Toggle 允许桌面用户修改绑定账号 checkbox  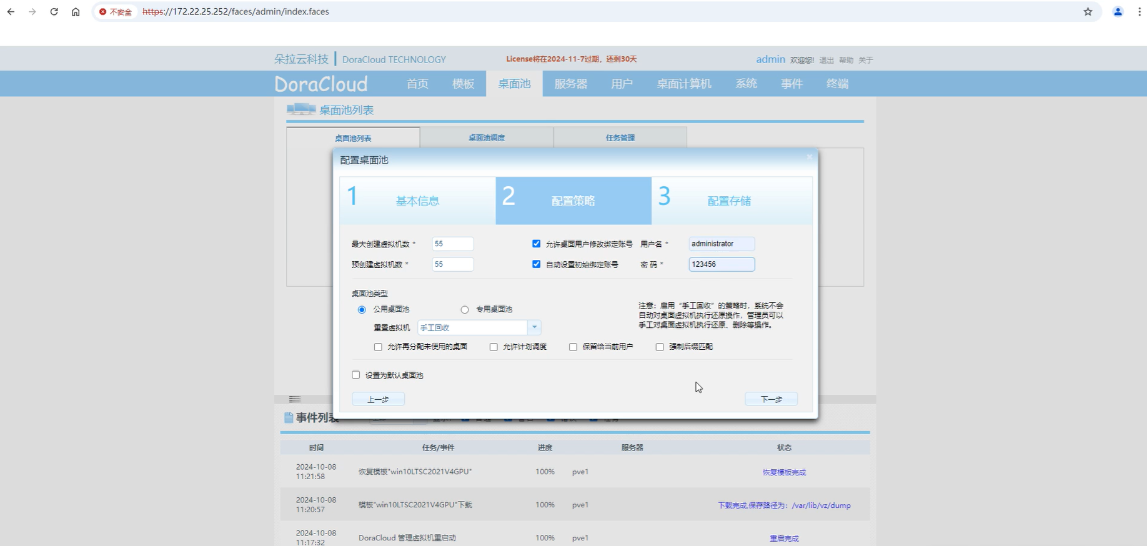pyautogui.click(x=536, y=244)
